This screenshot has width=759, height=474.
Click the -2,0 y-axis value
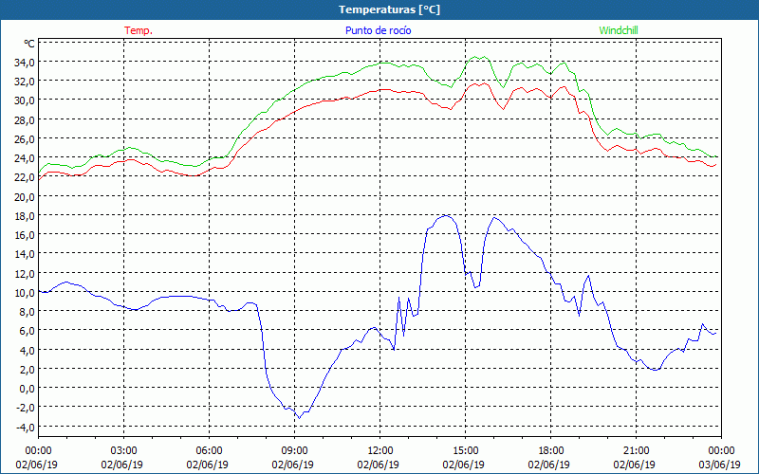26,408
